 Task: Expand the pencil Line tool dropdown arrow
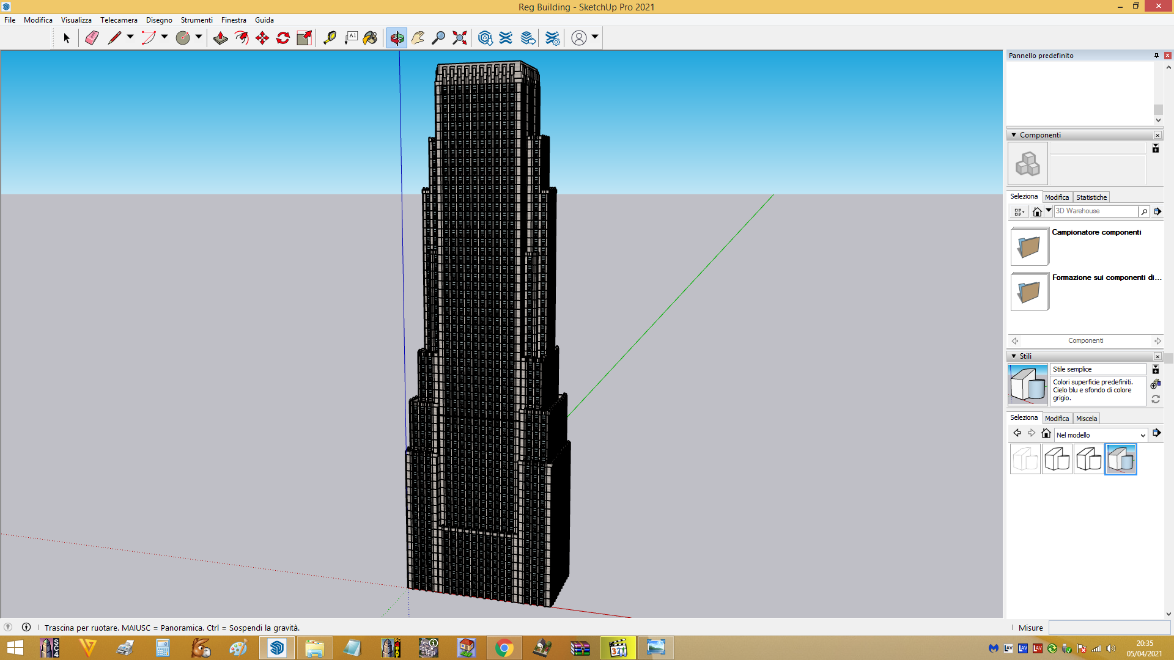(x=130, y=37)
